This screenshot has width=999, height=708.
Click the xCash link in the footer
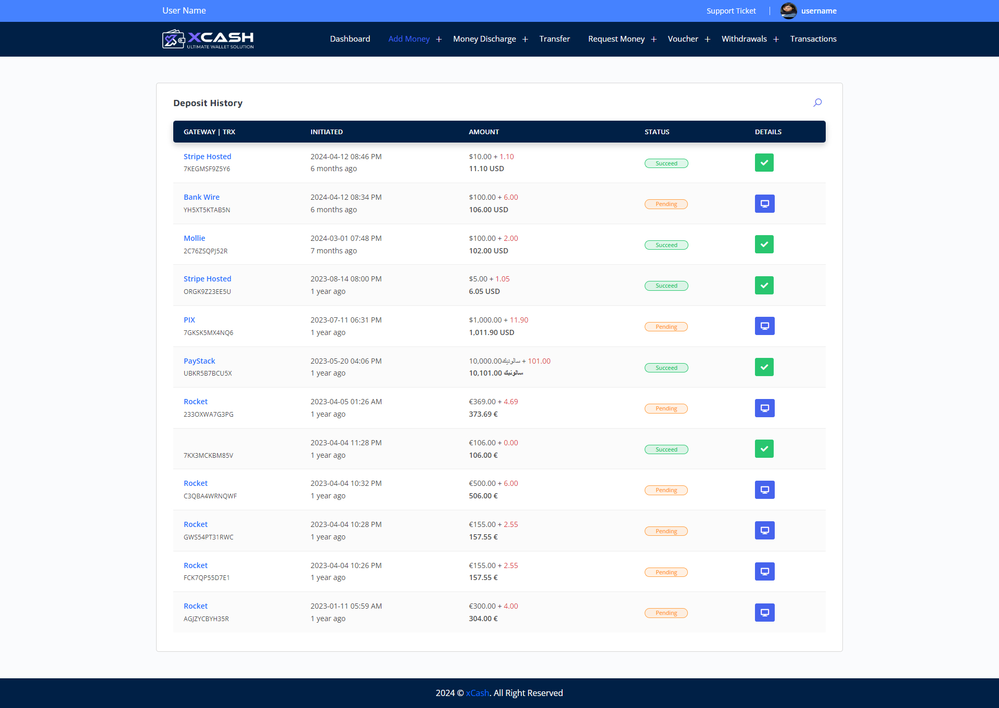click(477, 692)
